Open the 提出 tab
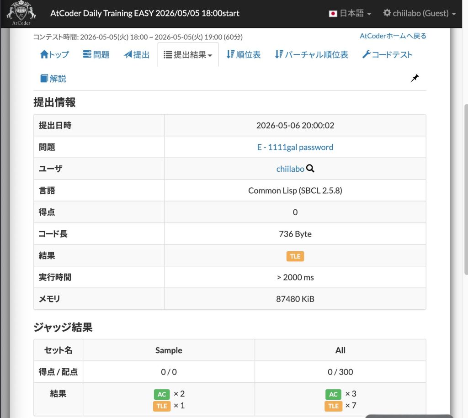 137,55
